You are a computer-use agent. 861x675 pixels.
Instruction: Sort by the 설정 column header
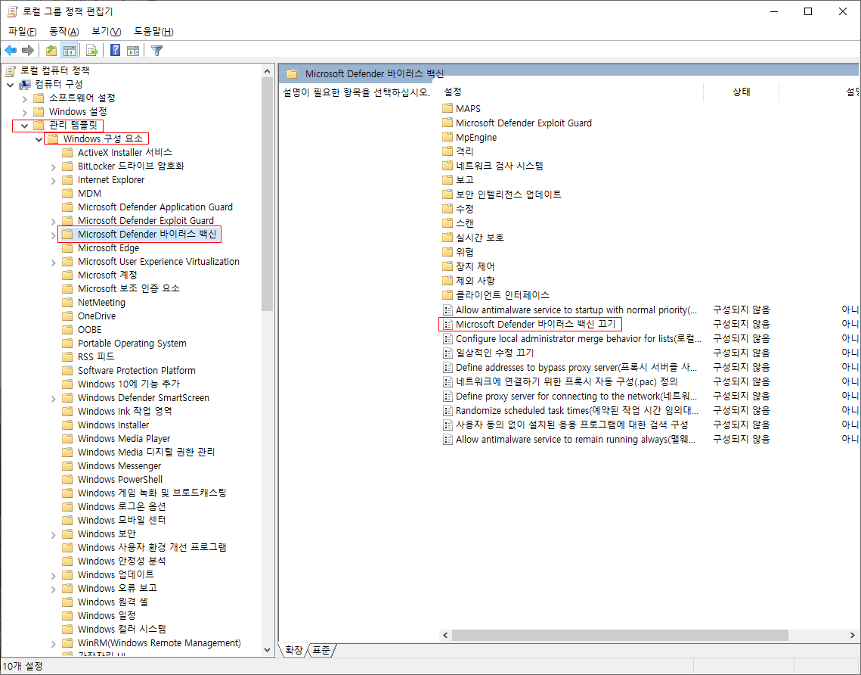tap(571, 92)
